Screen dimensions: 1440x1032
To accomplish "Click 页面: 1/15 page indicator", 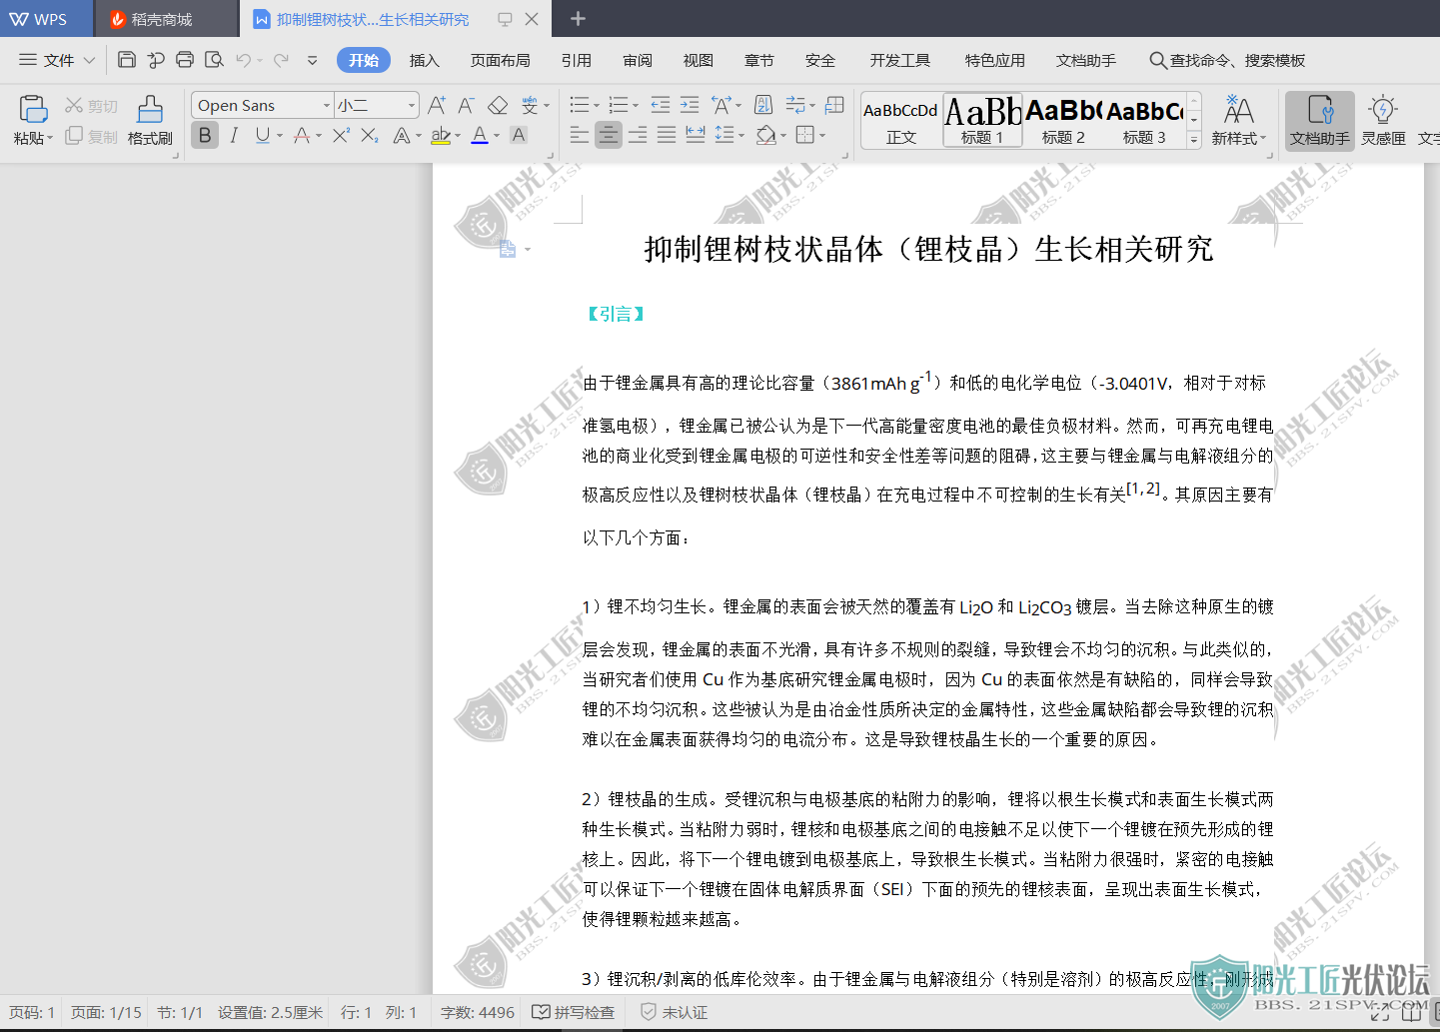I will pos(107,1012).
